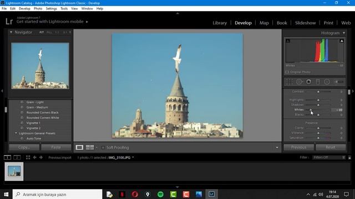
Task: Open Navigator zoom ratio popup arrows
Action: [70, 32]
